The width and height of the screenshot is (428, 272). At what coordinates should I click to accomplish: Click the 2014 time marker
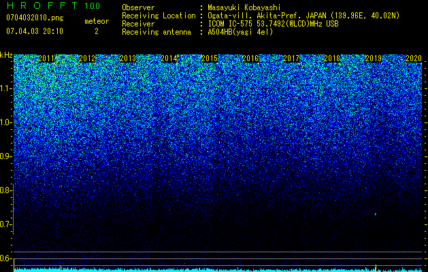coord(169,58)
